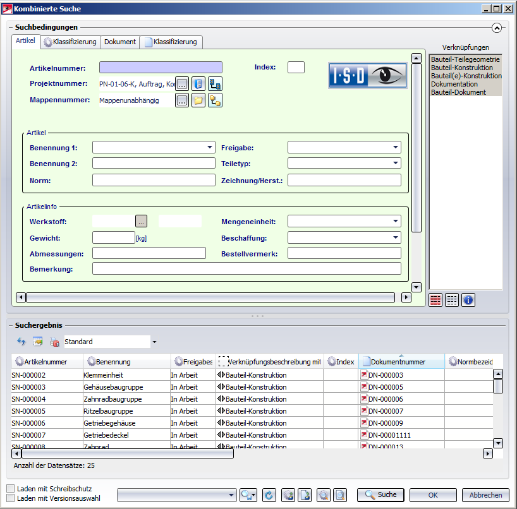
Task: Collapse the Suchbedingungen section
Action: point(496,28)
